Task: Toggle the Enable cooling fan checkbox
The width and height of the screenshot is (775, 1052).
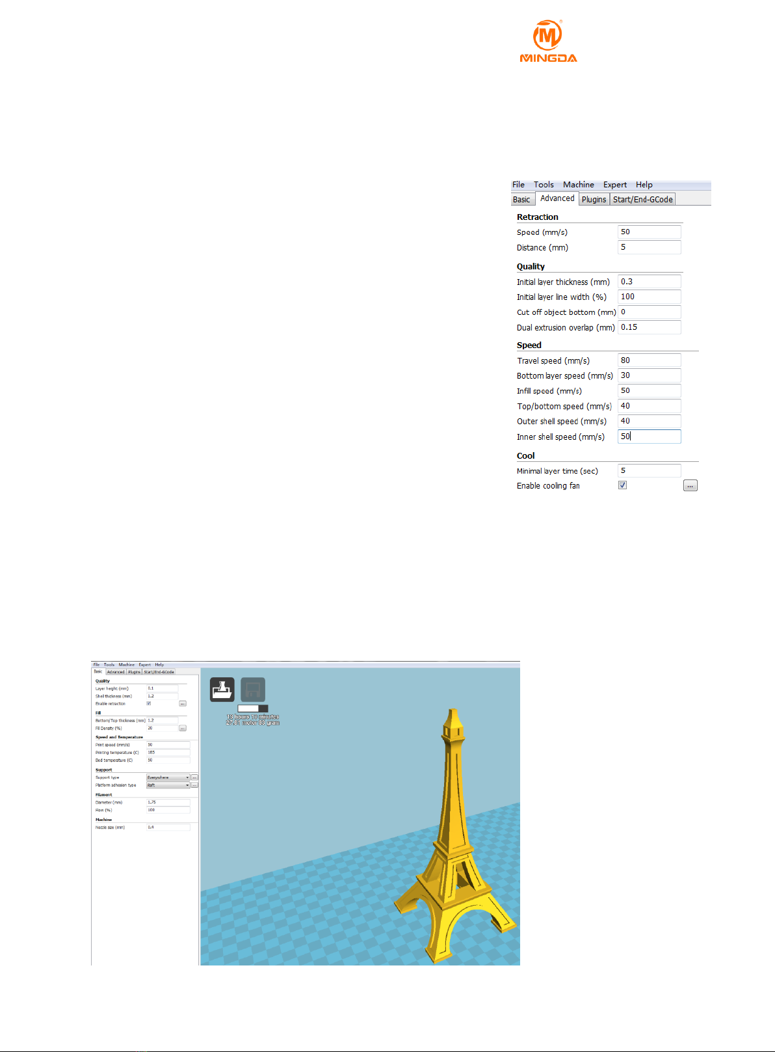Action: tap(622, 485)
